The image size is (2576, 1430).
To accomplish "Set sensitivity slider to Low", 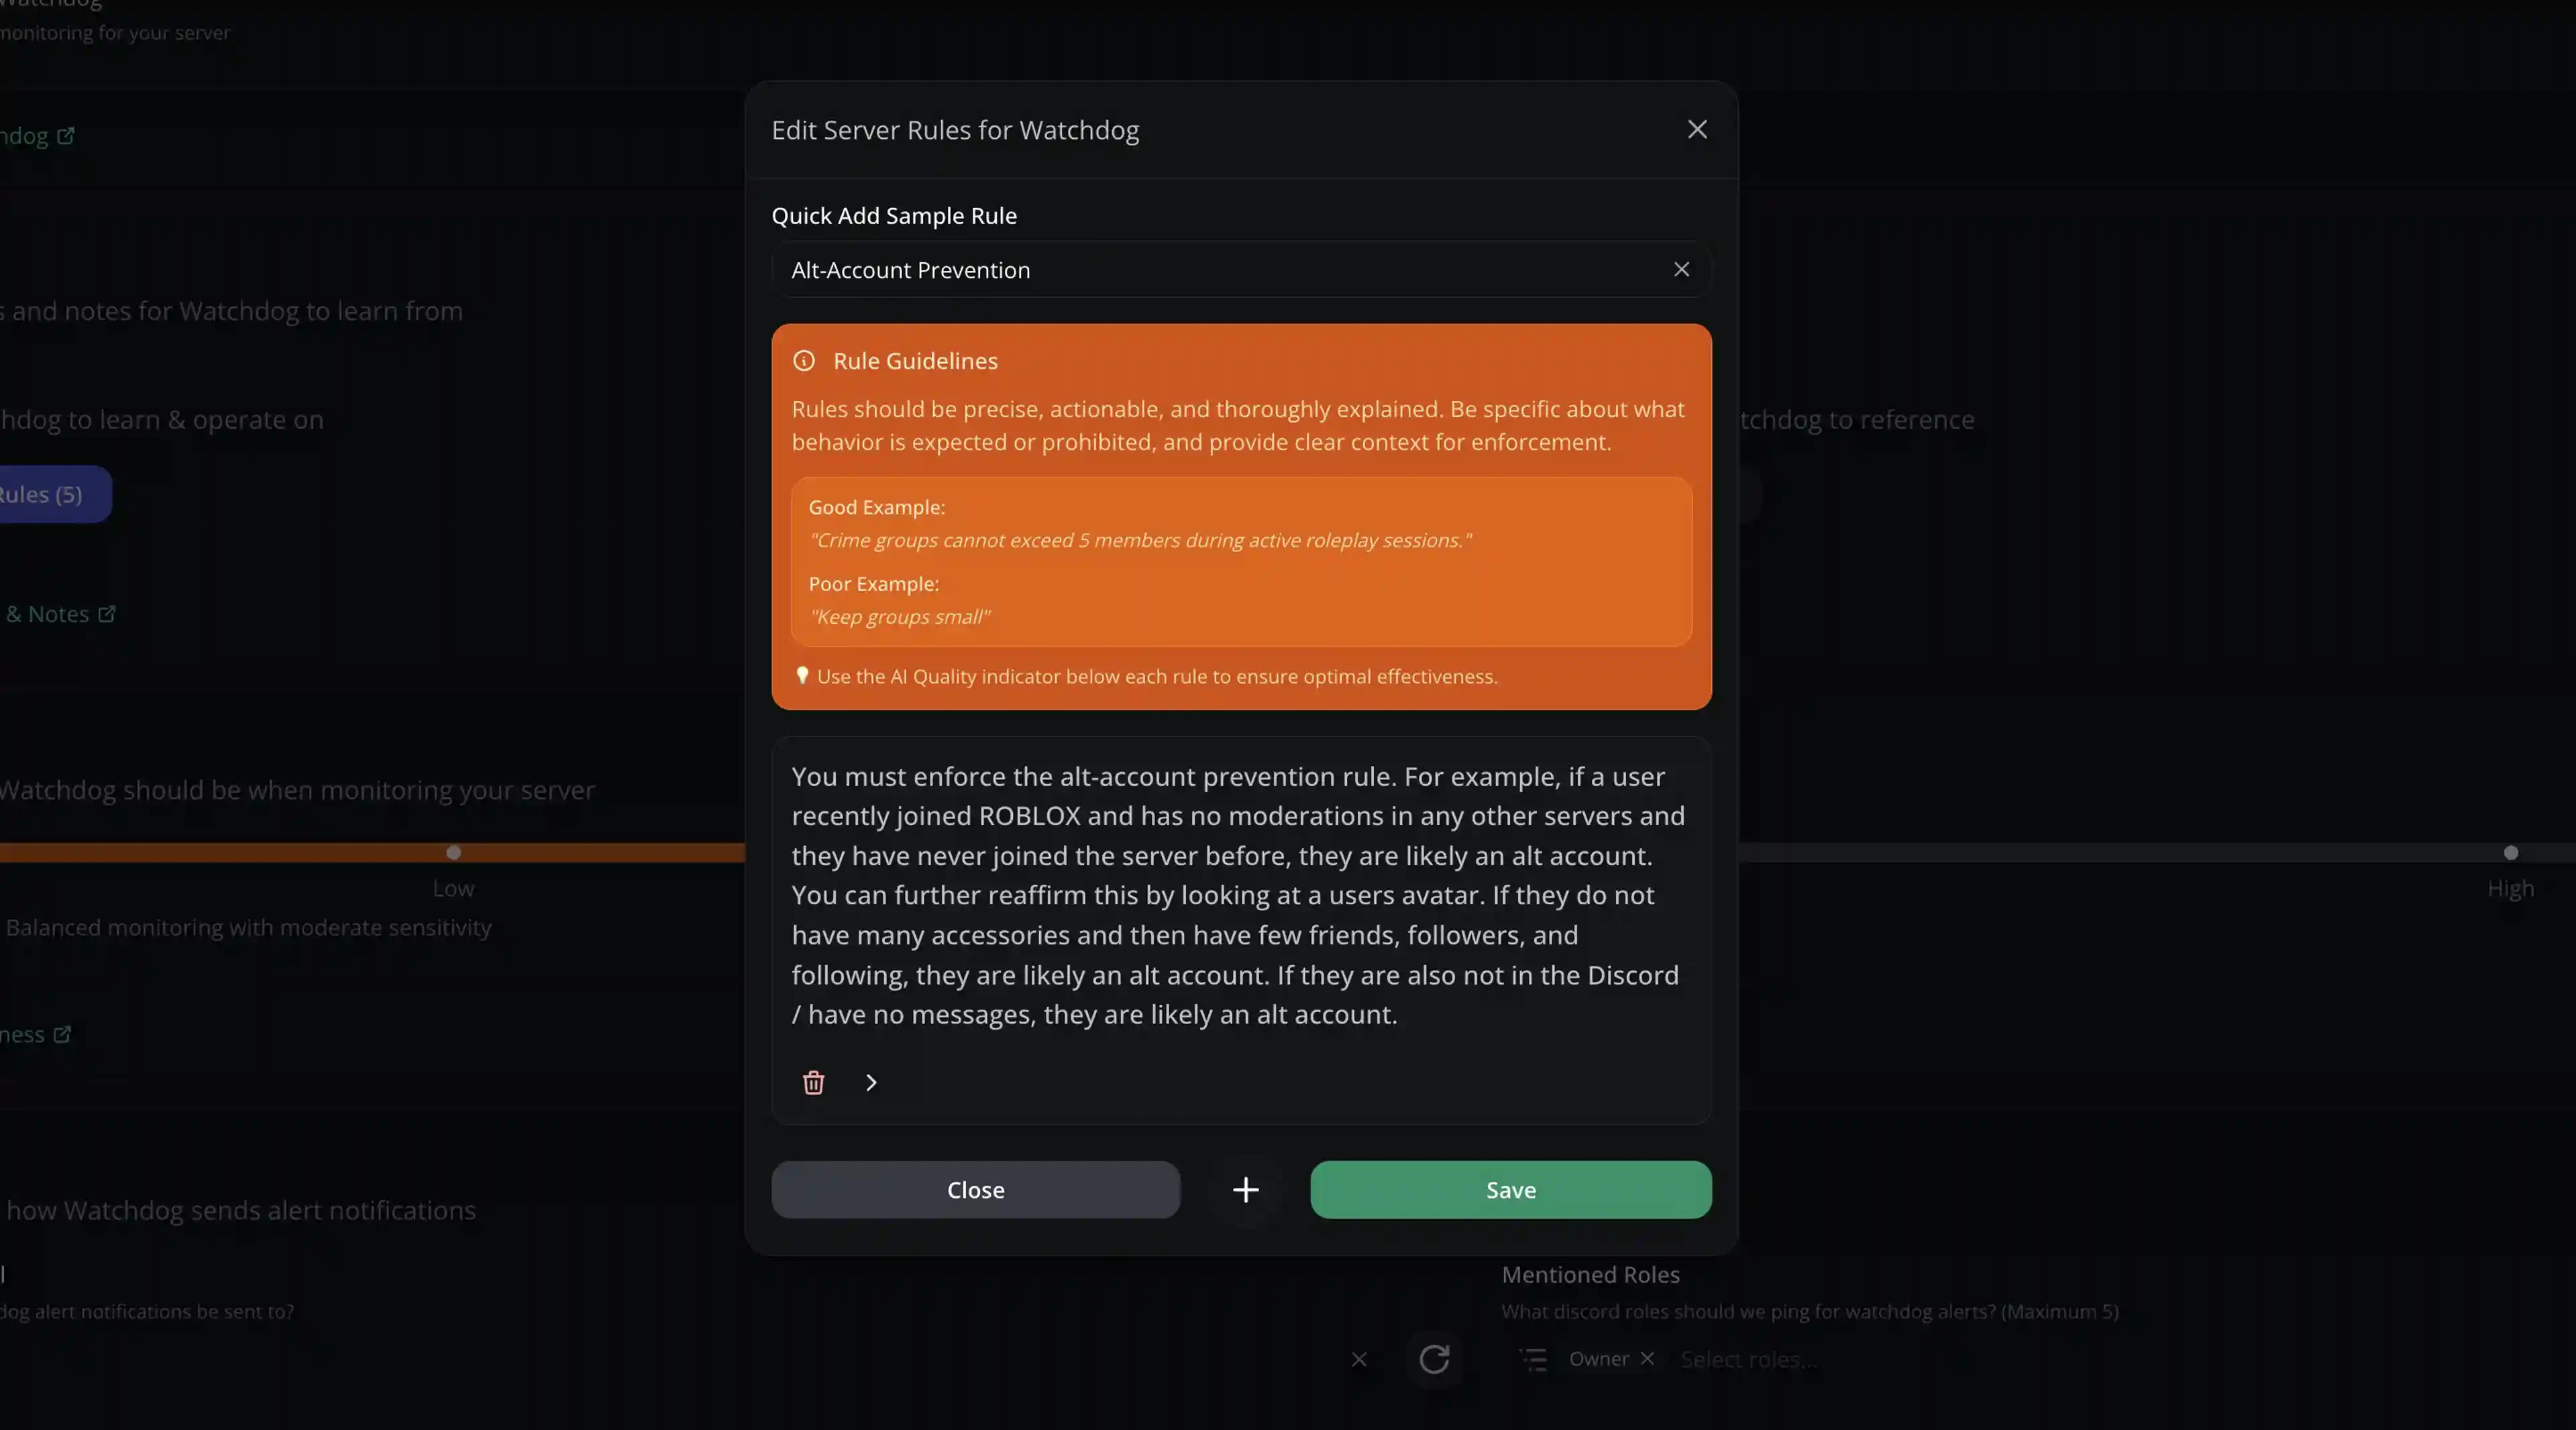I will coord(454,853).
